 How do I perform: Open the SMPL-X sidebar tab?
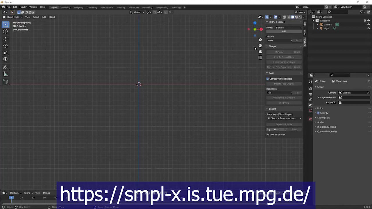point(305,42)
